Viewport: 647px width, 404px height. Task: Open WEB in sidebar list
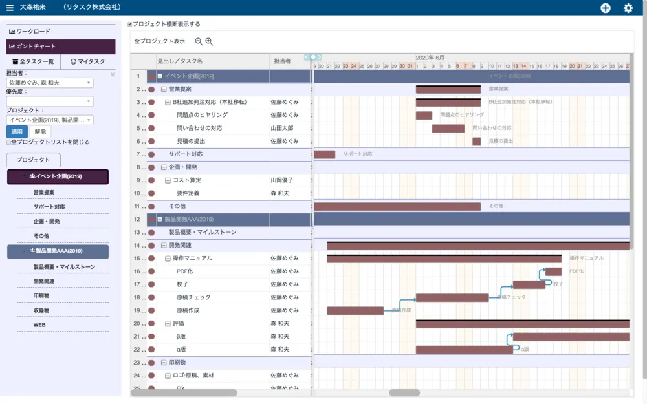coord(39,325)
